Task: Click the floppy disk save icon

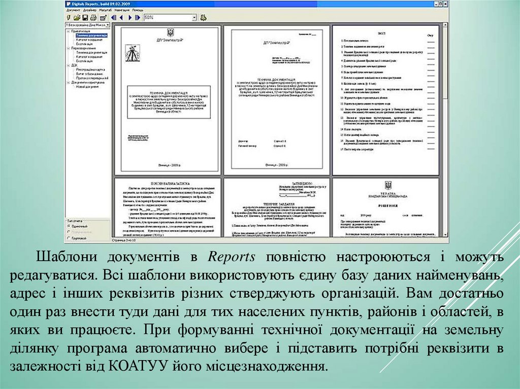Action: coord(85,17)
